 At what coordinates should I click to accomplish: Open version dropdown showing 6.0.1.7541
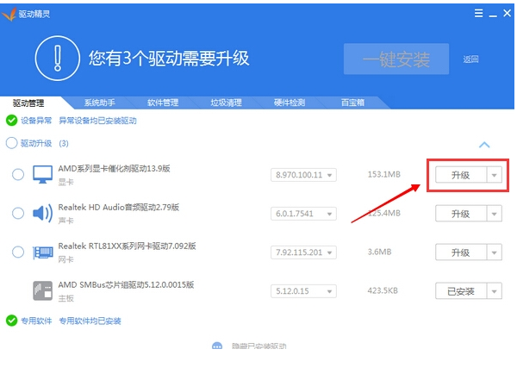(304, 214)
